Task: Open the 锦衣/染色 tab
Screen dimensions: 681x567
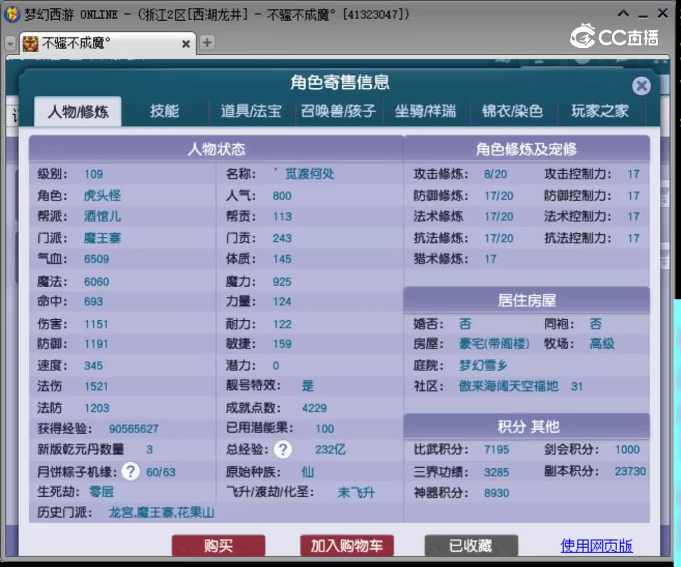Action: click(x=512, y=111)
